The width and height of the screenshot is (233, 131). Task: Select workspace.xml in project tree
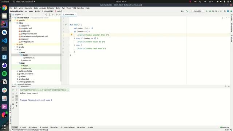(27, 42)
